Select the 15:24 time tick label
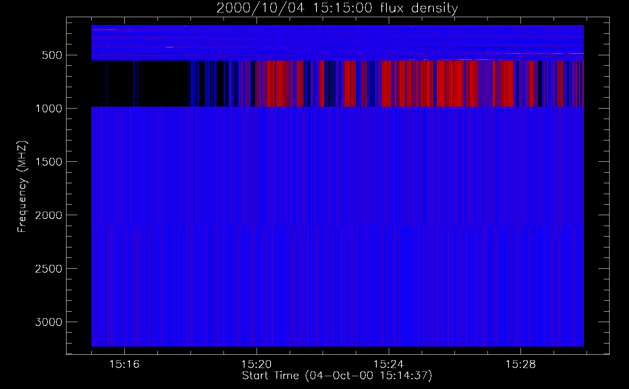The image size is (629, 389). pos(388,364)
